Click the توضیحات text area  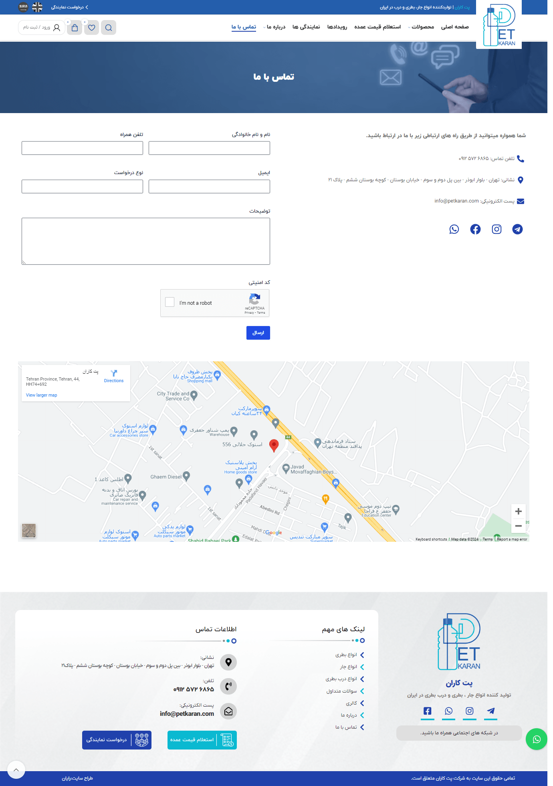click(146, 241)
